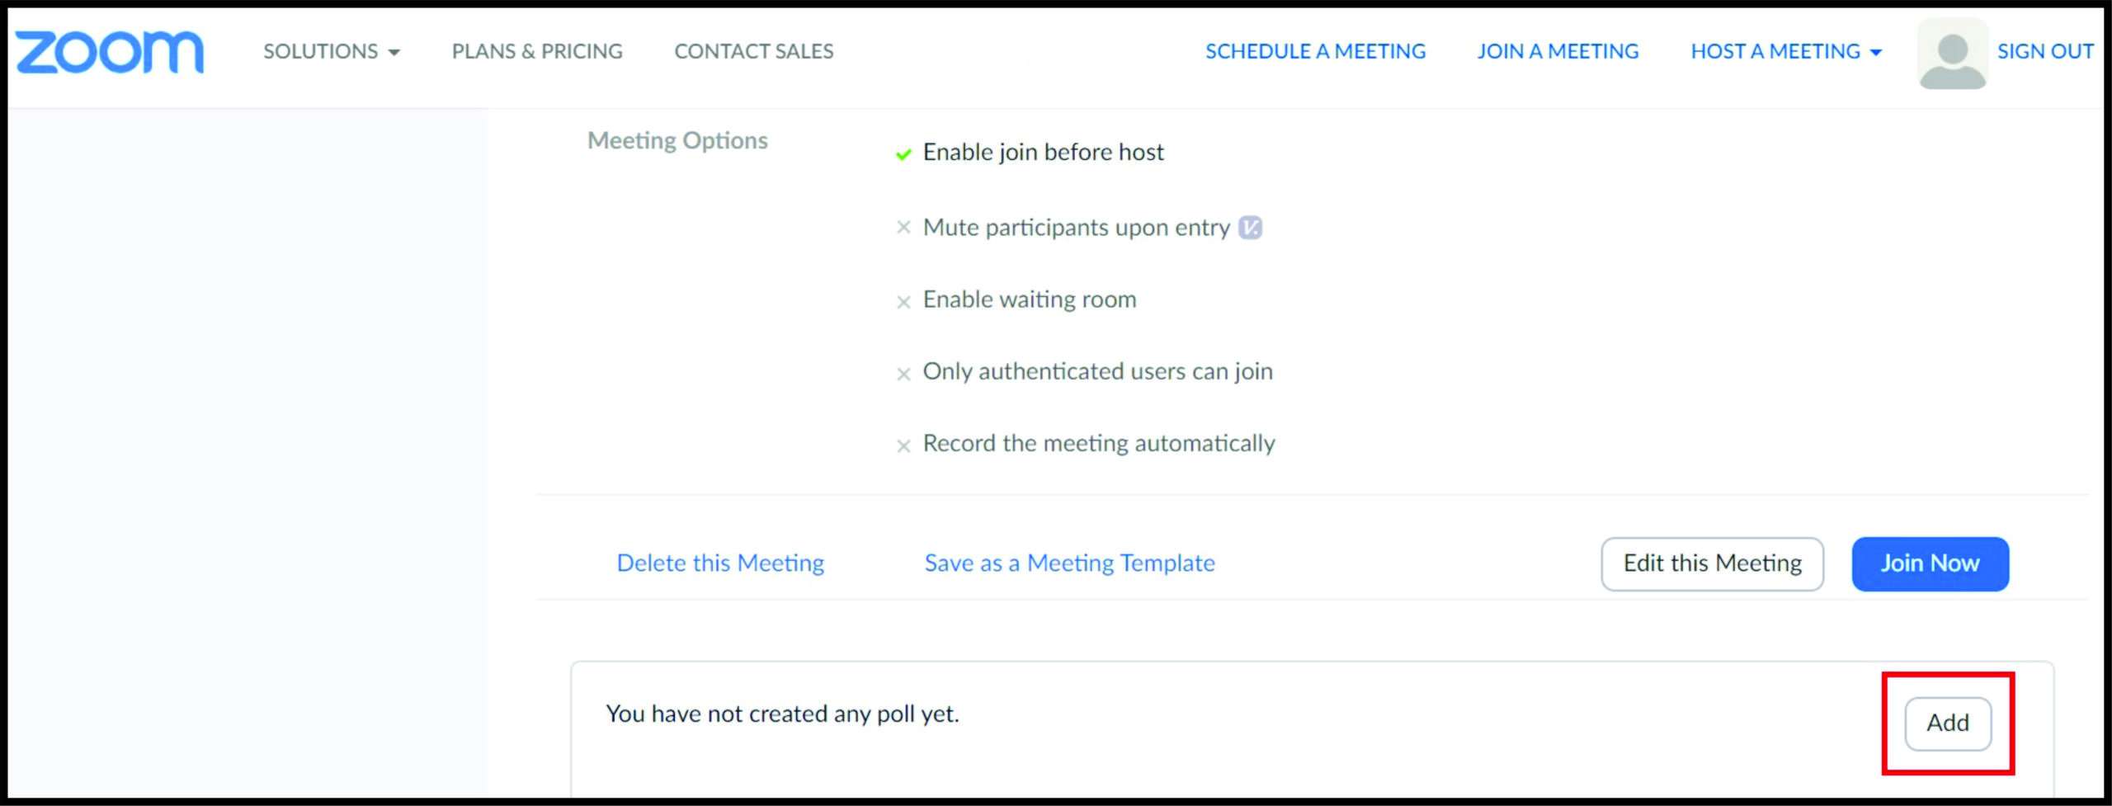Click X mark beside Record meeting automatically
Image resolution: width=2112 pixels, height=806 pixels.
[903, 446]
